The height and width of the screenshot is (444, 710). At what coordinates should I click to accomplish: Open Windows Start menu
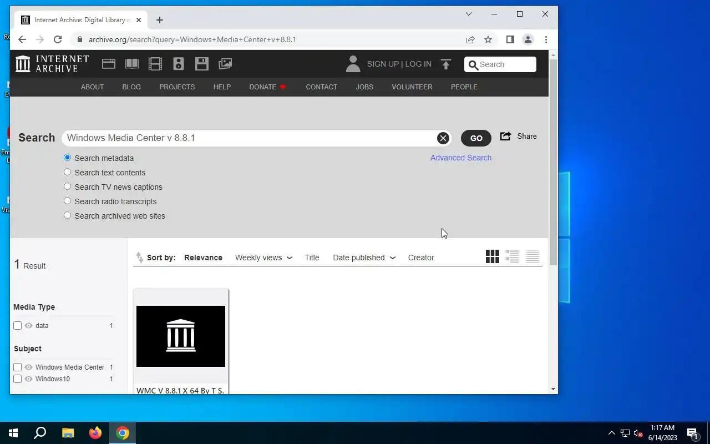[x=13, y=433]
